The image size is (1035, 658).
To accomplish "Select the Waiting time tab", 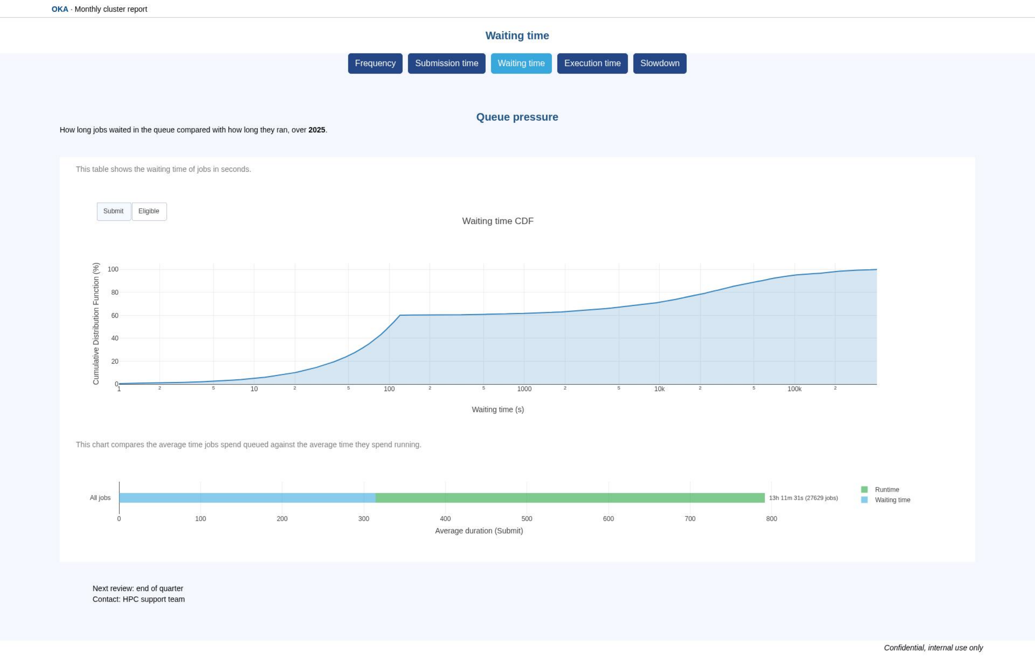I will click(521, 63).
